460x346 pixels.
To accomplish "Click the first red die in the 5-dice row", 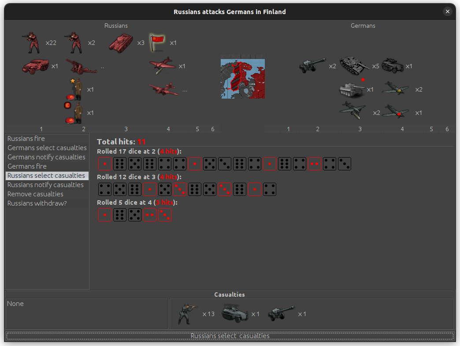I will [x=105, y=215].
